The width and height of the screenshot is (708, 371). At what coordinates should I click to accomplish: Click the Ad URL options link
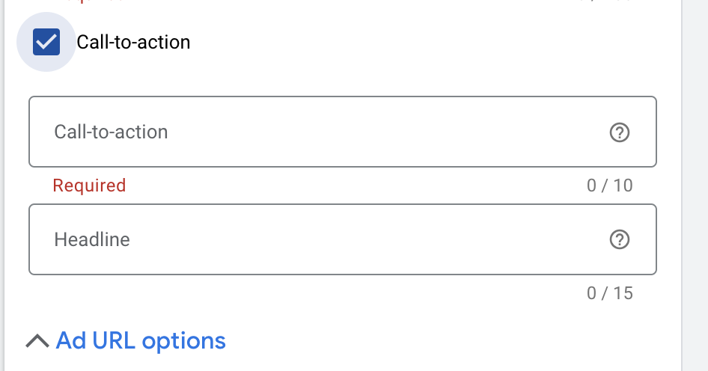[141, 341]
